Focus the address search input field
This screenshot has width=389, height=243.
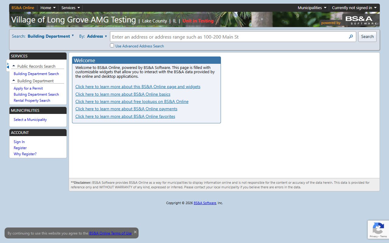click(x=228, y=37)
